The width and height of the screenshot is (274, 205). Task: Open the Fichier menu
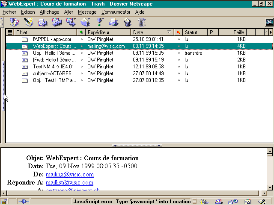pos(9,12)
